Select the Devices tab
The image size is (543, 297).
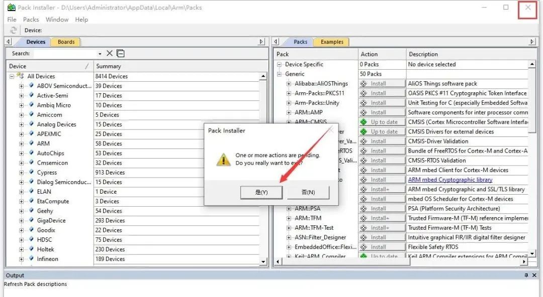tap(36, 42)
